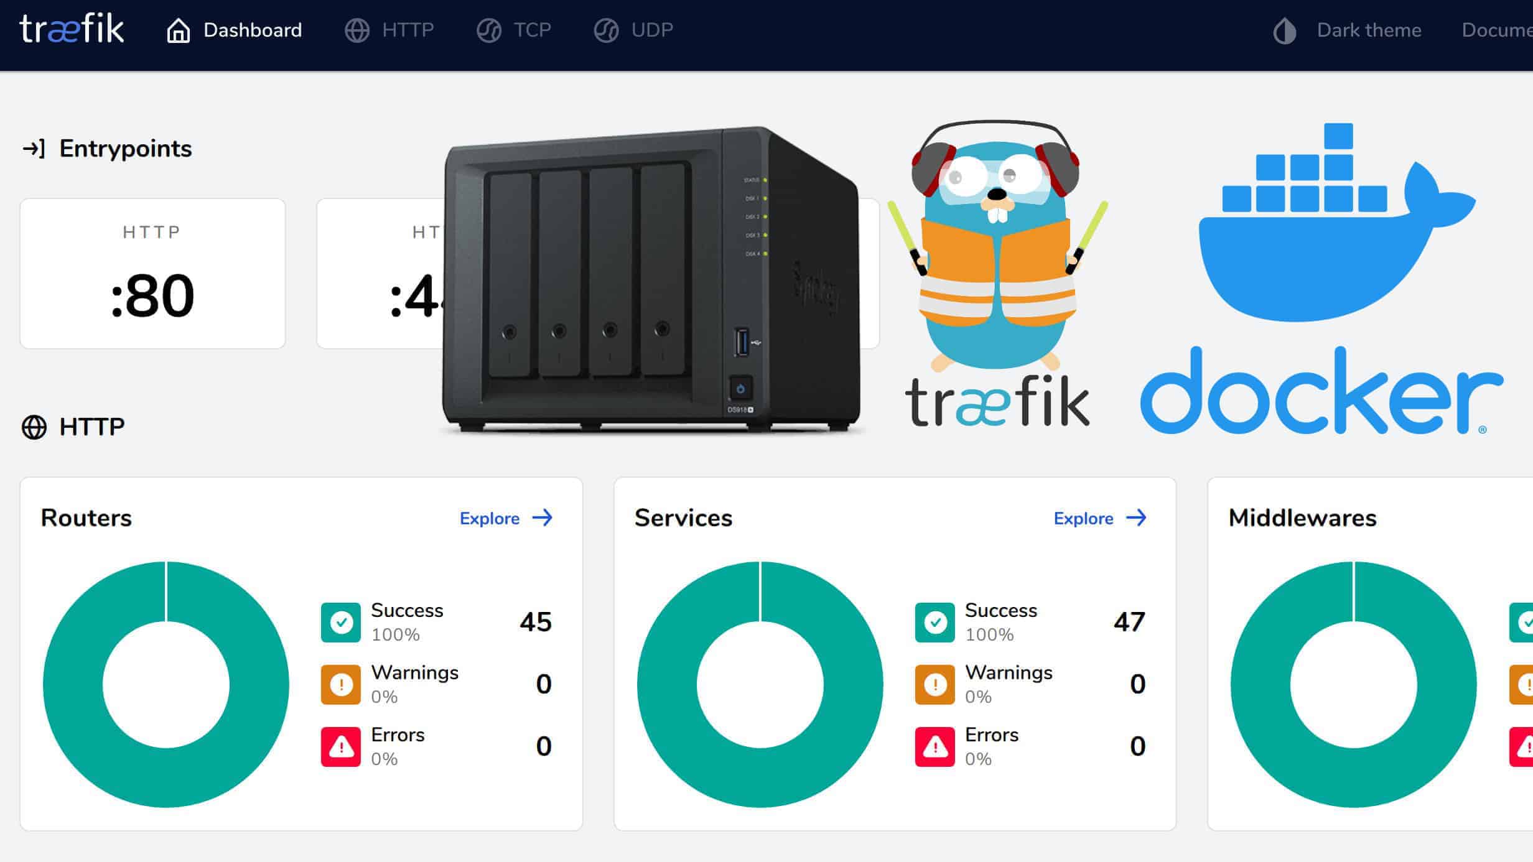
Task: Click the globe icon beside HTTP heading
Action: 34,427
